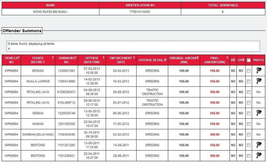Click NA photo cell for MARAN row
Image resolution: width=267 pixels, height=162 pixels.
coord(258,124)
